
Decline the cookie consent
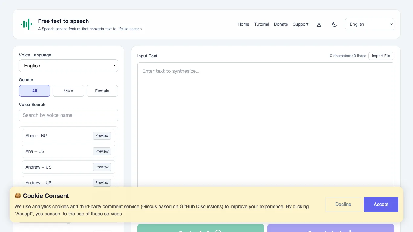343,205
